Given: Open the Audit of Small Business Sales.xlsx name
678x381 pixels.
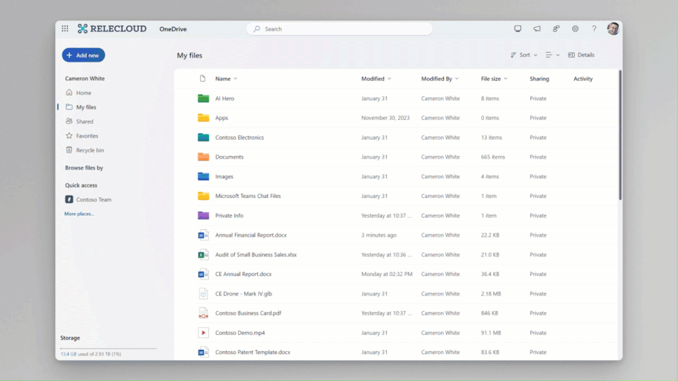Looking at the screenshot, I should [x=256, y=254].
